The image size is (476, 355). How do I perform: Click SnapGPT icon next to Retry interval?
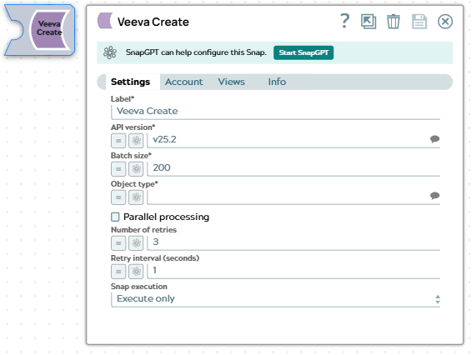pyautogui.click(x=136, y=272)
